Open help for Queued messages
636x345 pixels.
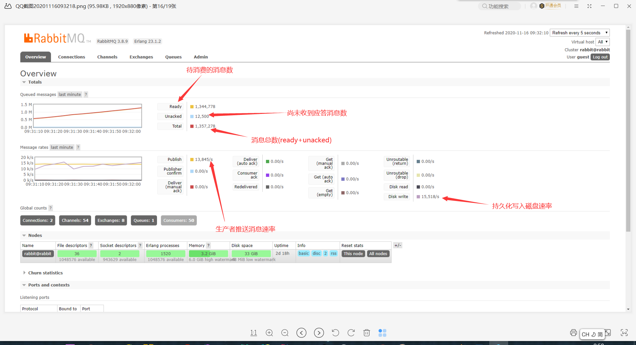pos(86,94)
